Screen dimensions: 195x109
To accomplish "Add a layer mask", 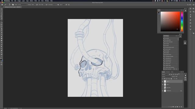I will click(x=173, y=107).
